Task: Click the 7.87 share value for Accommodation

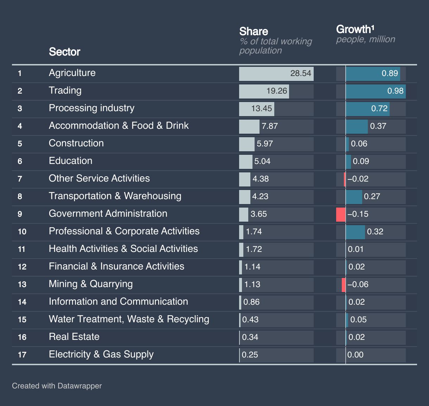Action: [270, 126]
